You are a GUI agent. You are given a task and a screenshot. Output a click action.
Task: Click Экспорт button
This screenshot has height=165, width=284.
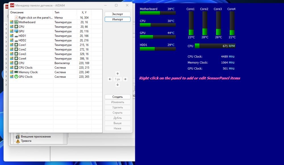[118, 14]
